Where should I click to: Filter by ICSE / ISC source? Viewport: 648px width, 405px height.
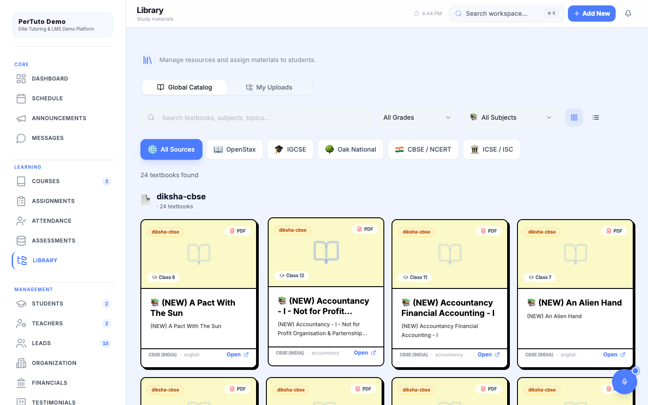pos(491,149)
